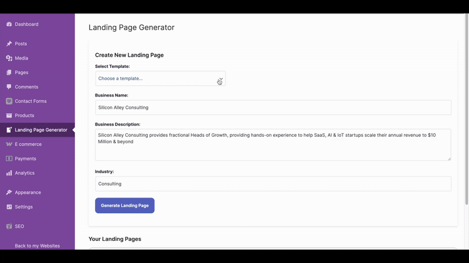Click the Comments speech bubble icon
Image resolution: width=469 pixels, height=263 pixels.
(9, 86)
